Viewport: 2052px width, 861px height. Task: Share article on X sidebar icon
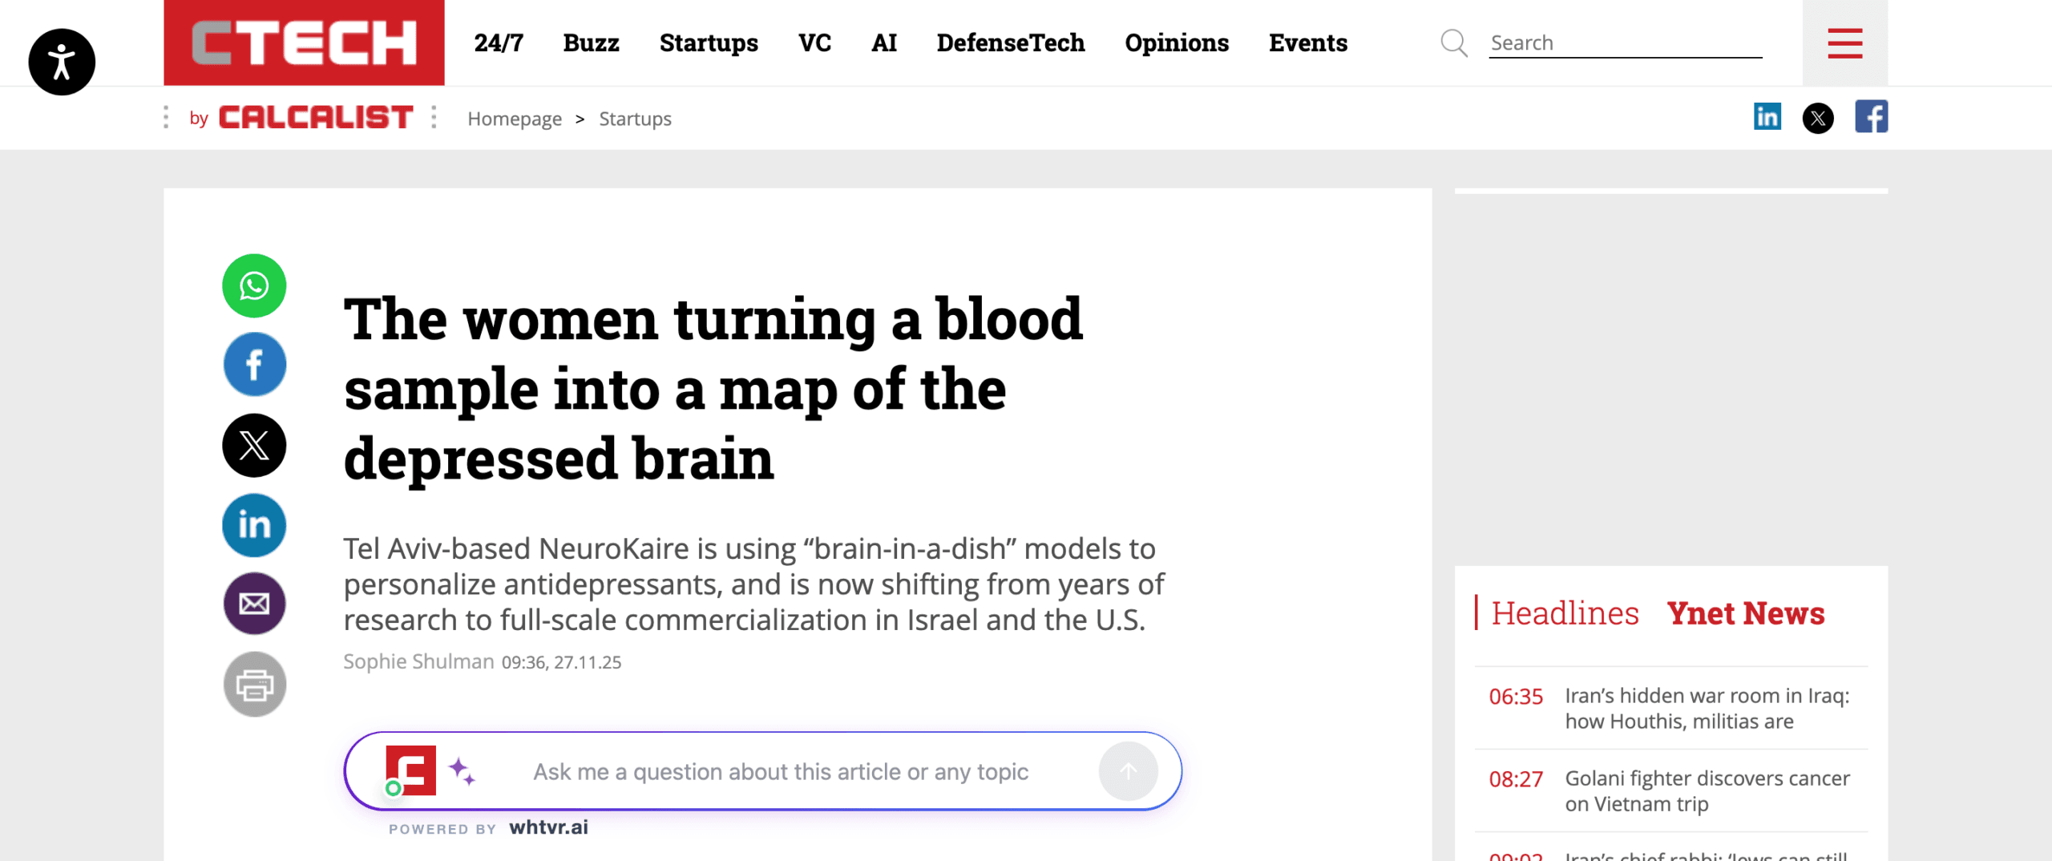coord(254,446)
